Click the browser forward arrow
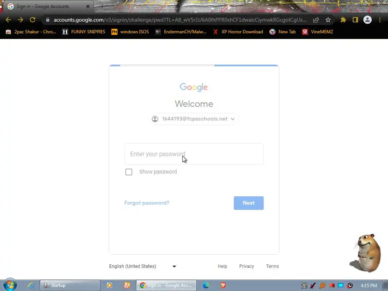 [20, 20]
